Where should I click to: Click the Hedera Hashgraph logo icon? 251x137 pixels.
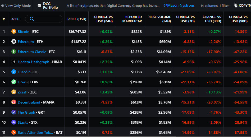point(13,62)
